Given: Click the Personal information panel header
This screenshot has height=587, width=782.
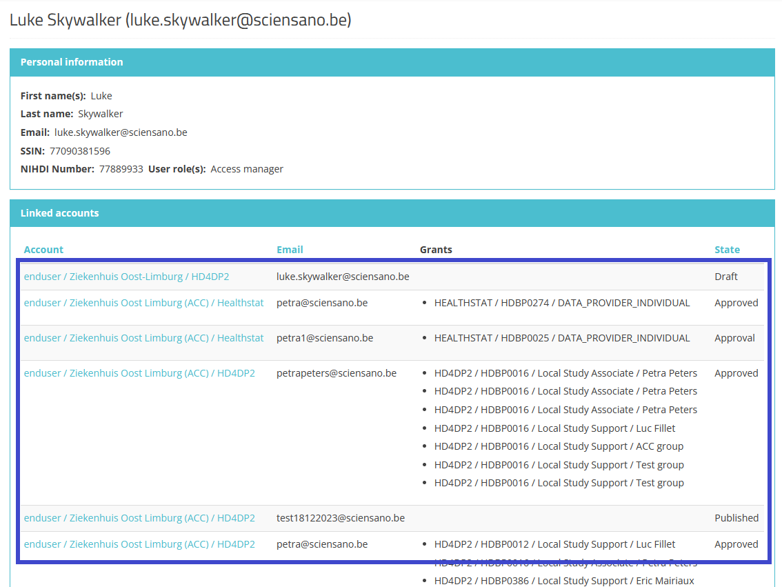Looking at the screenshot, I should (72, 62).
